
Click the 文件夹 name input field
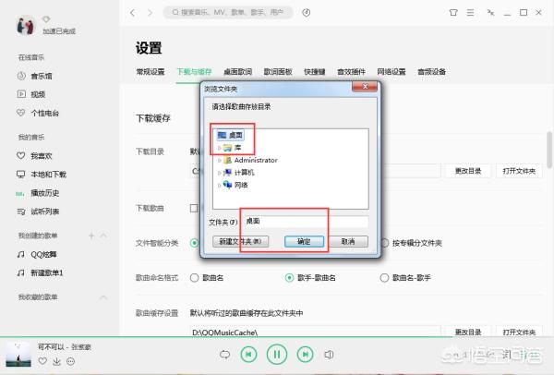coord(306,222)
